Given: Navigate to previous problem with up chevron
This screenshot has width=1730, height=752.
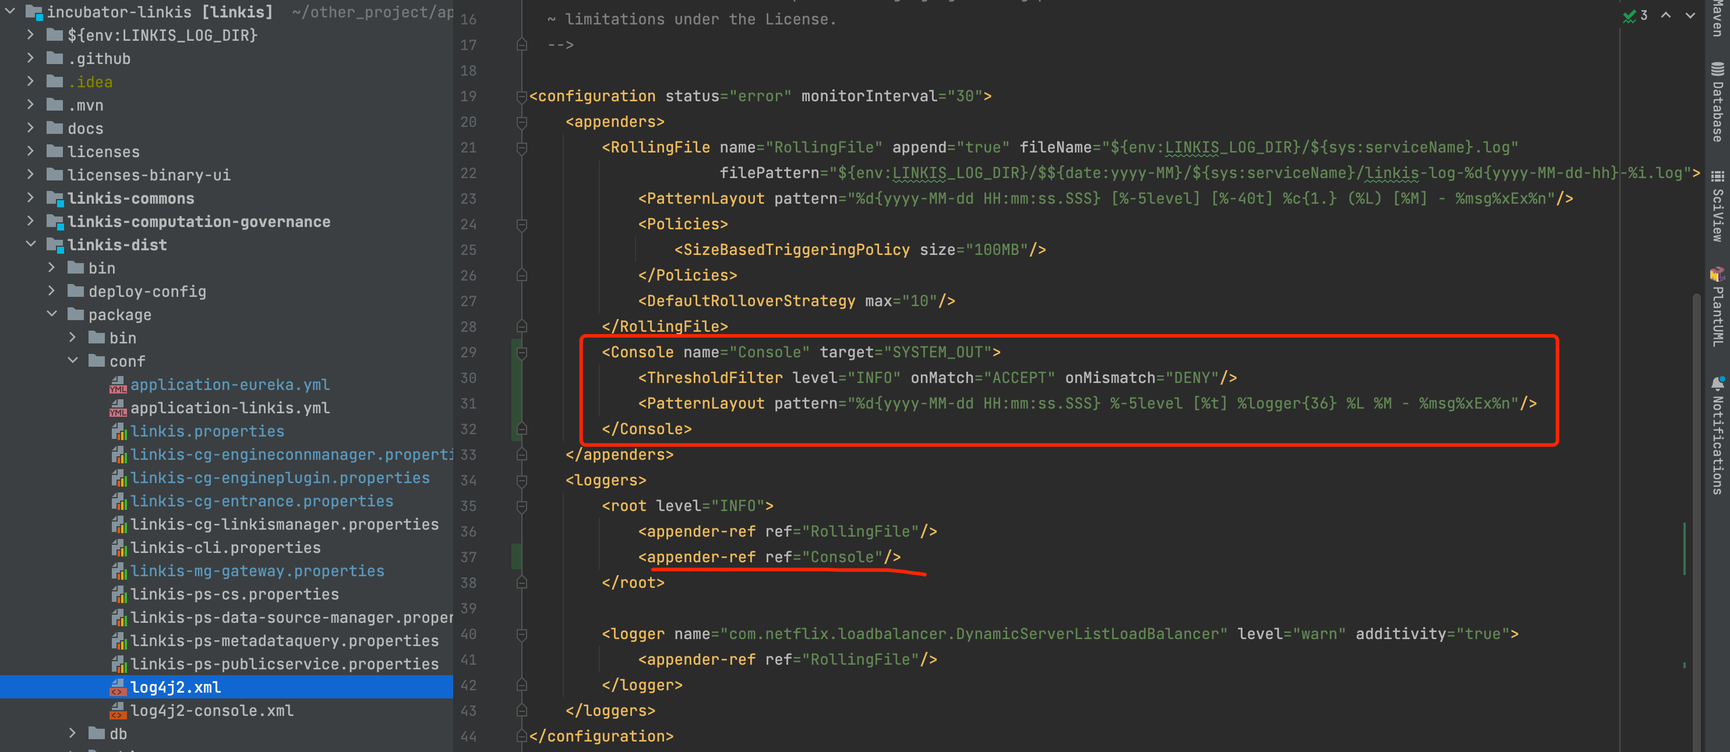Looking at the screenshot, I should pyautogui.click(x=1665, y=15).
